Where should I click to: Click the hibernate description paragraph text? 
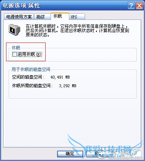pyautogui.click(x=77, y=31)
